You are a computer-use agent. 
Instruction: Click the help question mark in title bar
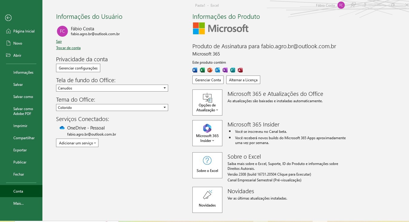click(x=365, y=5)
